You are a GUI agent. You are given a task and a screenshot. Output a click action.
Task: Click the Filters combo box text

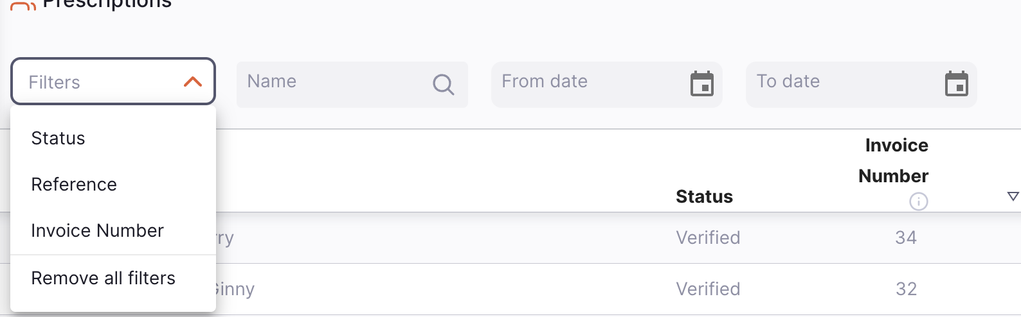[55, 82]
